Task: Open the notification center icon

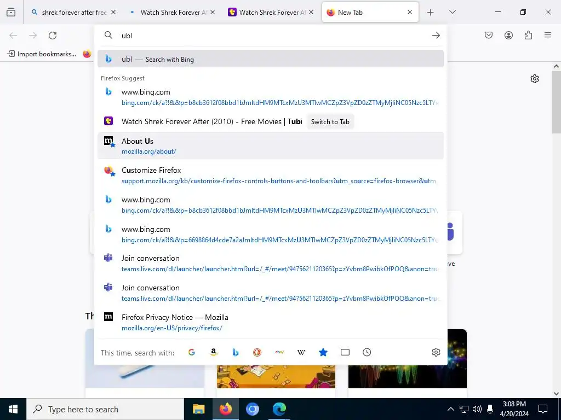Action: click(543, 409)
